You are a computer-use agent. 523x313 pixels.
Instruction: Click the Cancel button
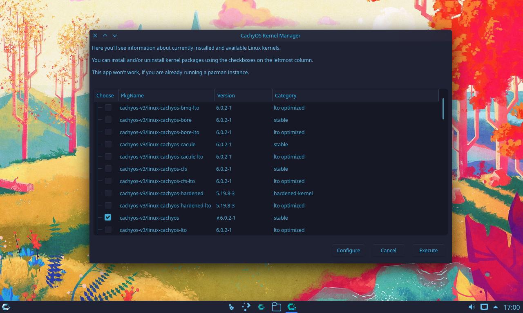(388, 250)
